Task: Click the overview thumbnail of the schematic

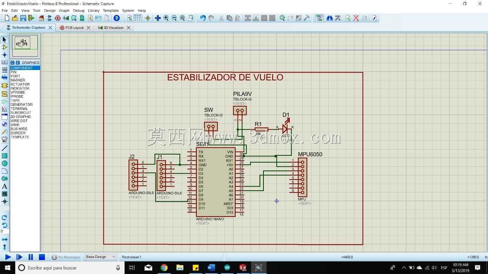Action: click(x=25, y=46)
